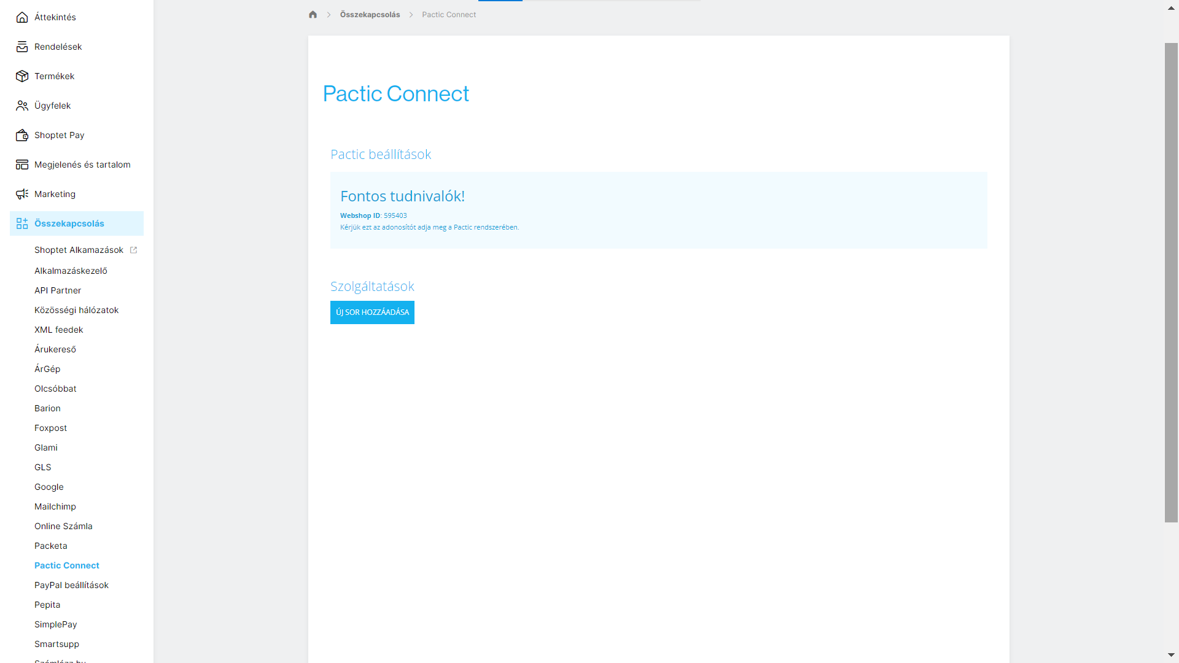The image size is (1179, 663).
Task: Click the Fontos tudnivalók! heading
Action: [x=402, y=196]
